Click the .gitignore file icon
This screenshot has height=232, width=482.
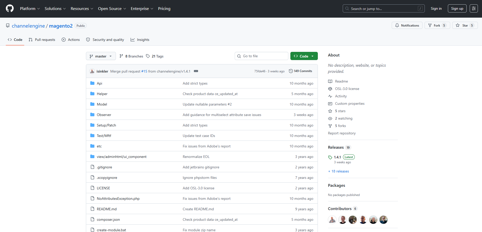(92, 167)
